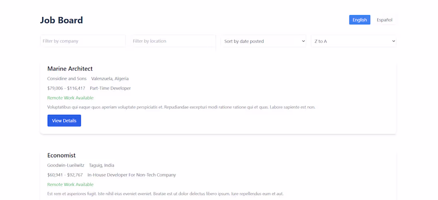View details for Marine Architect job
The image size is (438, 200).
point(64,121)
